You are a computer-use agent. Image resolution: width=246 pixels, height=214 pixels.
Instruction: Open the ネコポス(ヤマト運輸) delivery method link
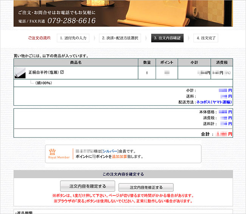click(214, 102)
